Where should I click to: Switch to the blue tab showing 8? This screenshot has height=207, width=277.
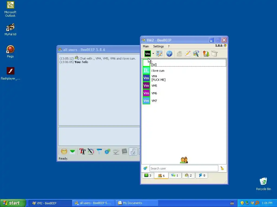[202, 175]
